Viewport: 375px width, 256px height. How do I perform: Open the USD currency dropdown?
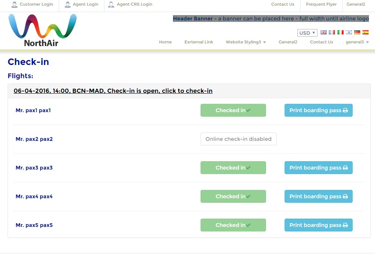(x=307, y=33)
